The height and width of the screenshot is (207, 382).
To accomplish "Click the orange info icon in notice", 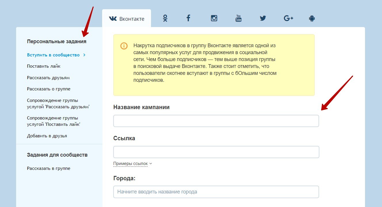I will pos(124,46).
